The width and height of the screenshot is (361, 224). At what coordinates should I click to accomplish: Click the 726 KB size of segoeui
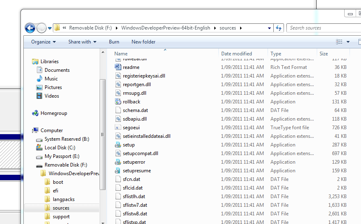point(339,128)
